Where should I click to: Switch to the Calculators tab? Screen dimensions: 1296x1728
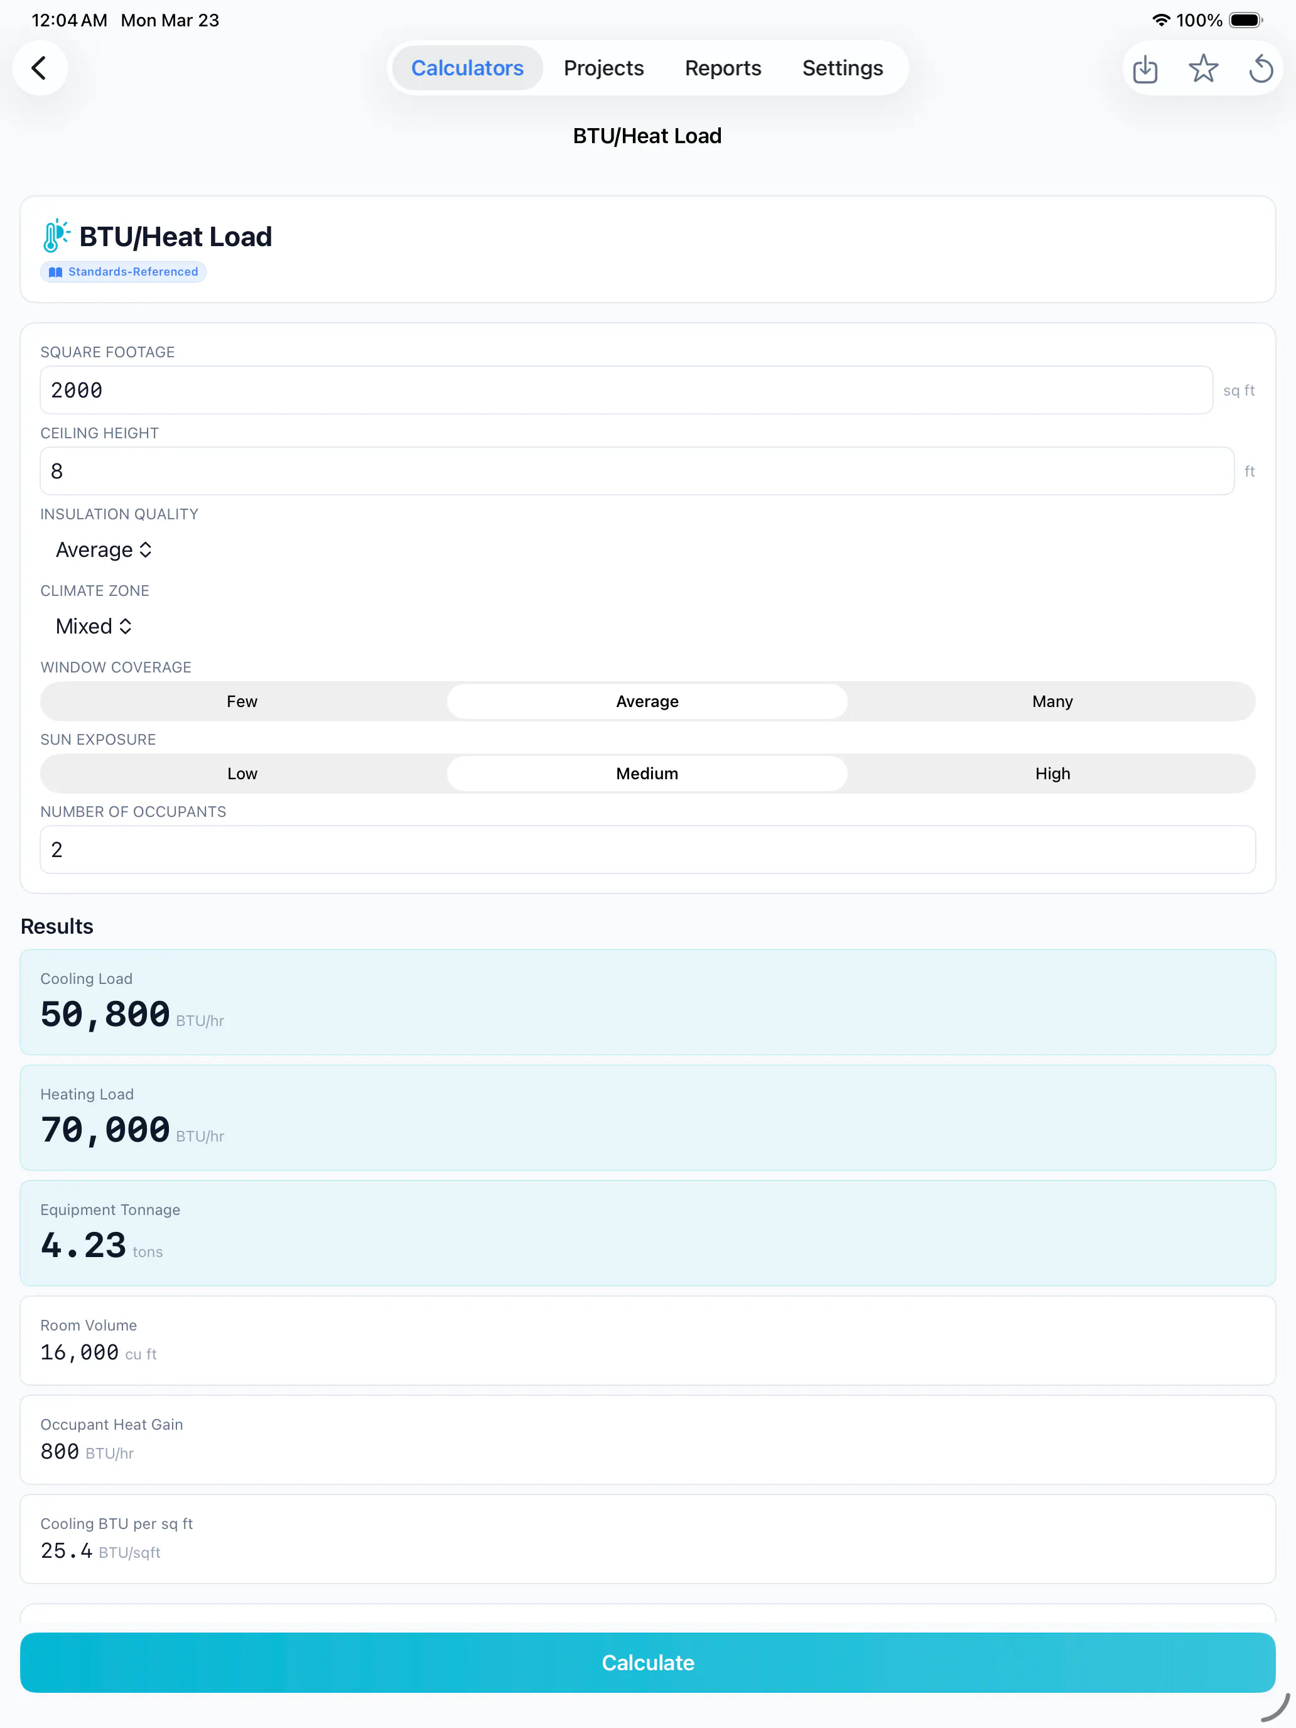pyautogui.click(x=467, y=68)
